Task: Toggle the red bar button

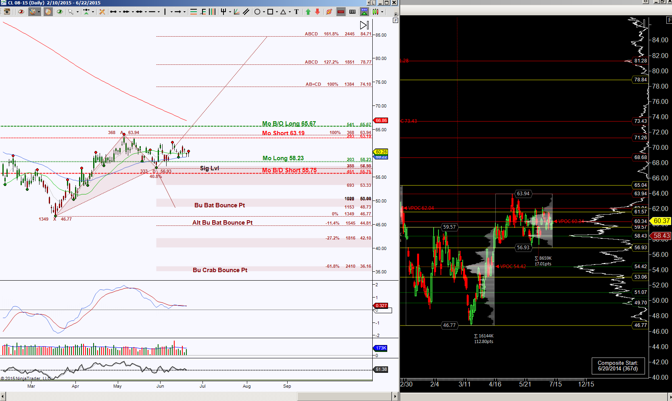Action: click(341, 12)
